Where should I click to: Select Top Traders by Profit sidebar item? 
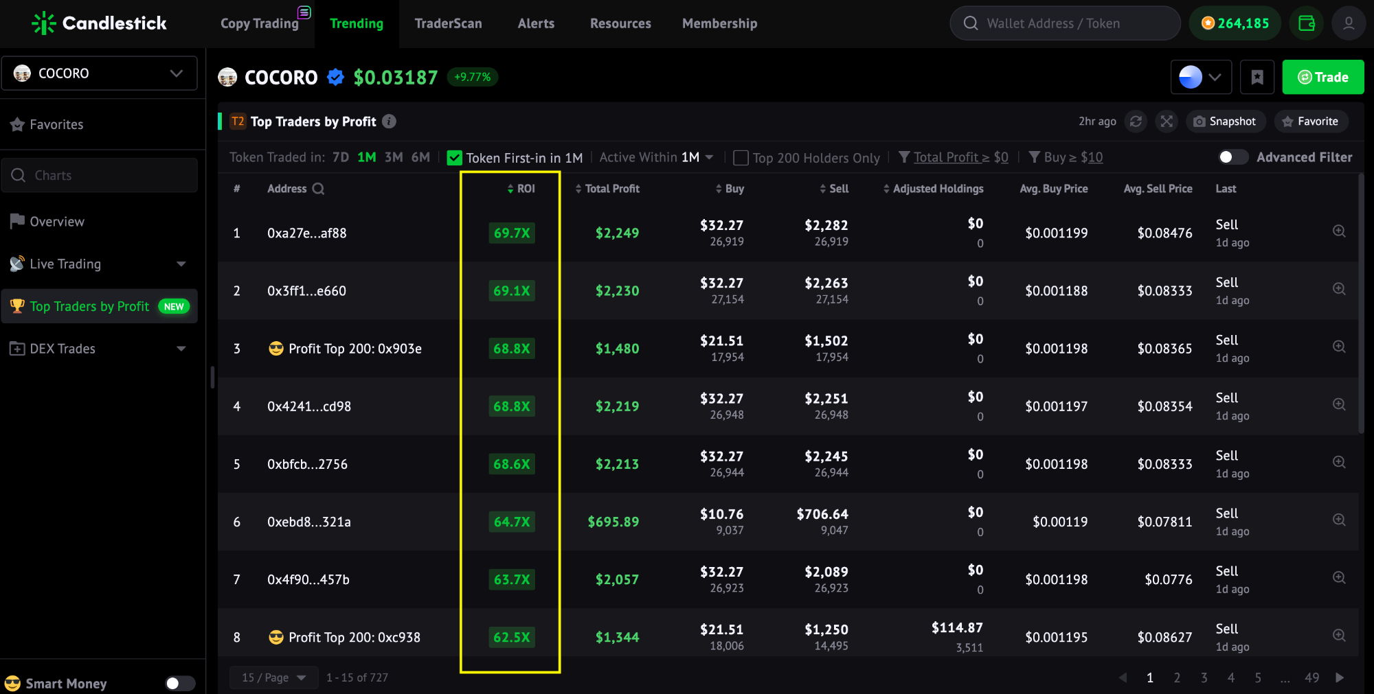pyautogui.click(x=100, y=306)
